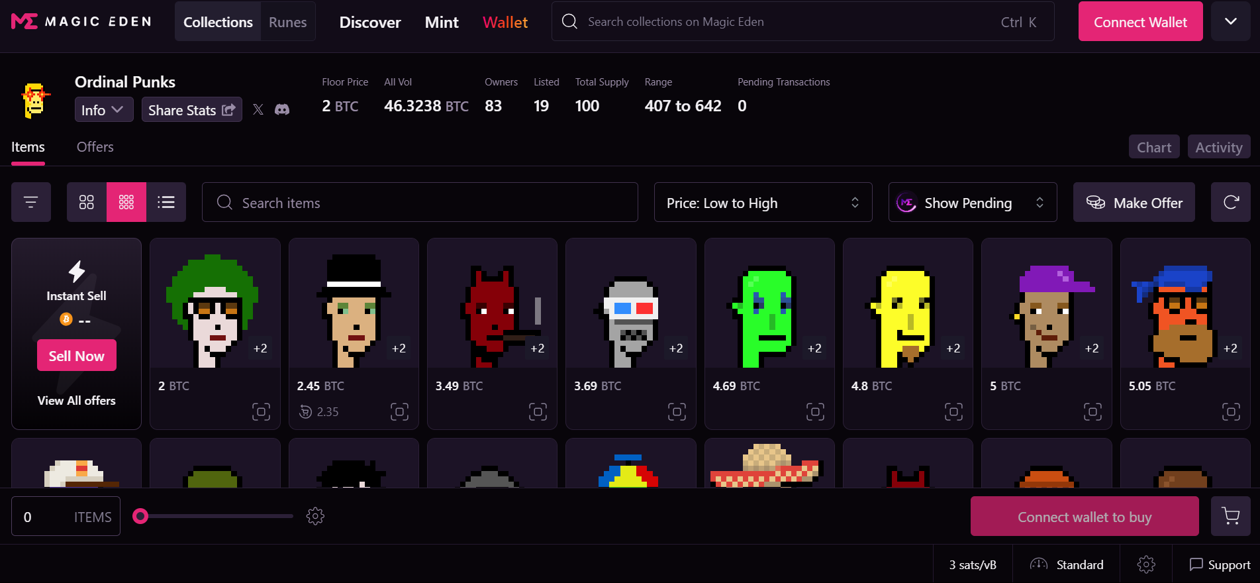This screenshot has height=583, width=1260.
Task: Click the +2 badge on the 2 BTC punk
Action: [260, 348]
